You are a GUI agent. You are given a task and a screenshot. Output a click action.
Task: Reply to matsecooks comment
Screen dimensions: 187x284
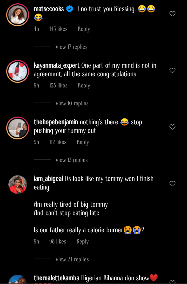coord(84,29)
